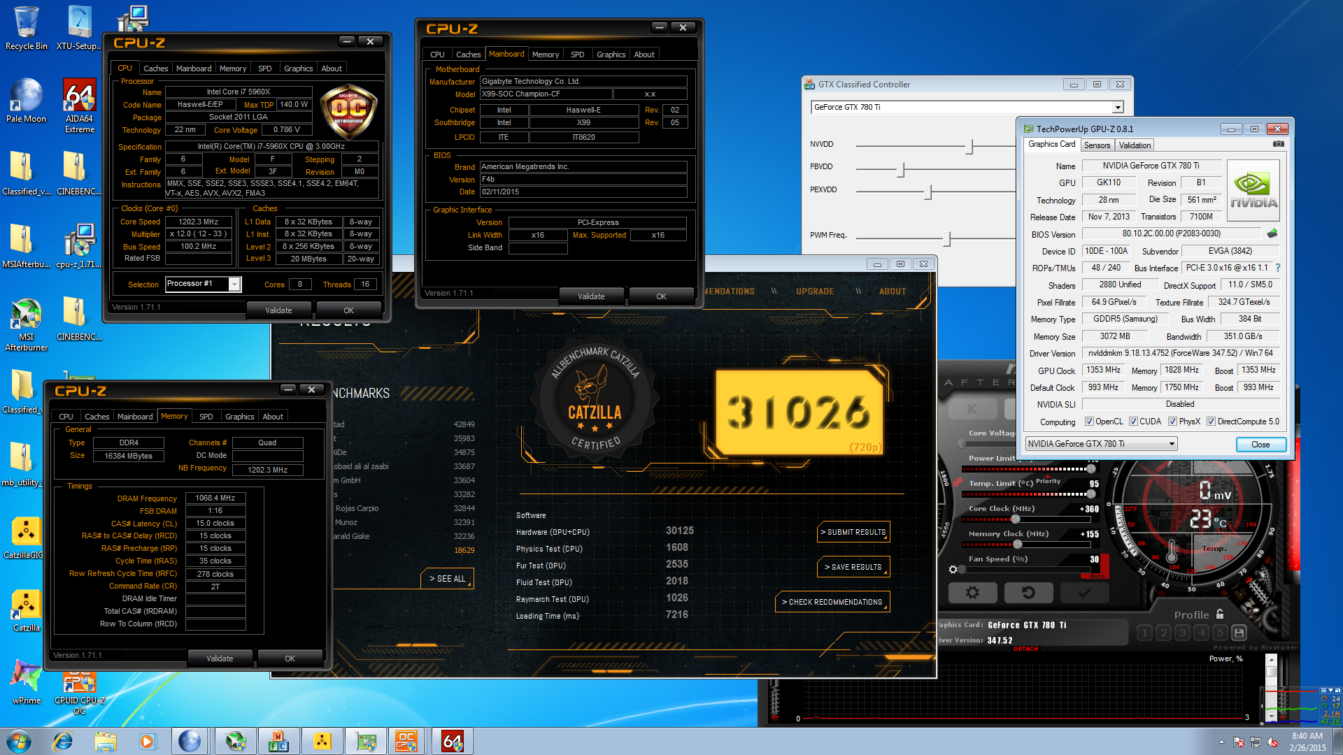Click the power/temp link icon in Afterburner
The width and height of the screenshot is (1343, 755).
click(958, 482)
